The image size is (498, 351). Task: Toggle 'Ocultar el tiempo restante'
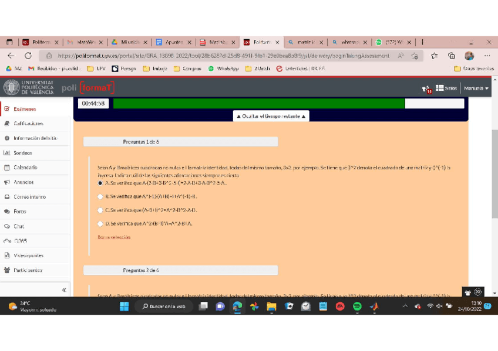(270, 115)
